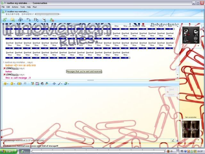Click the contact's display picture
Screen dimensions: 205x154
(x=191, y=35)
